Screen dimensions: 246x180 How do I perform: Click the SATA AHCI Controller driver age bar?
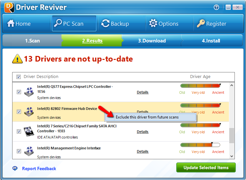200,125
